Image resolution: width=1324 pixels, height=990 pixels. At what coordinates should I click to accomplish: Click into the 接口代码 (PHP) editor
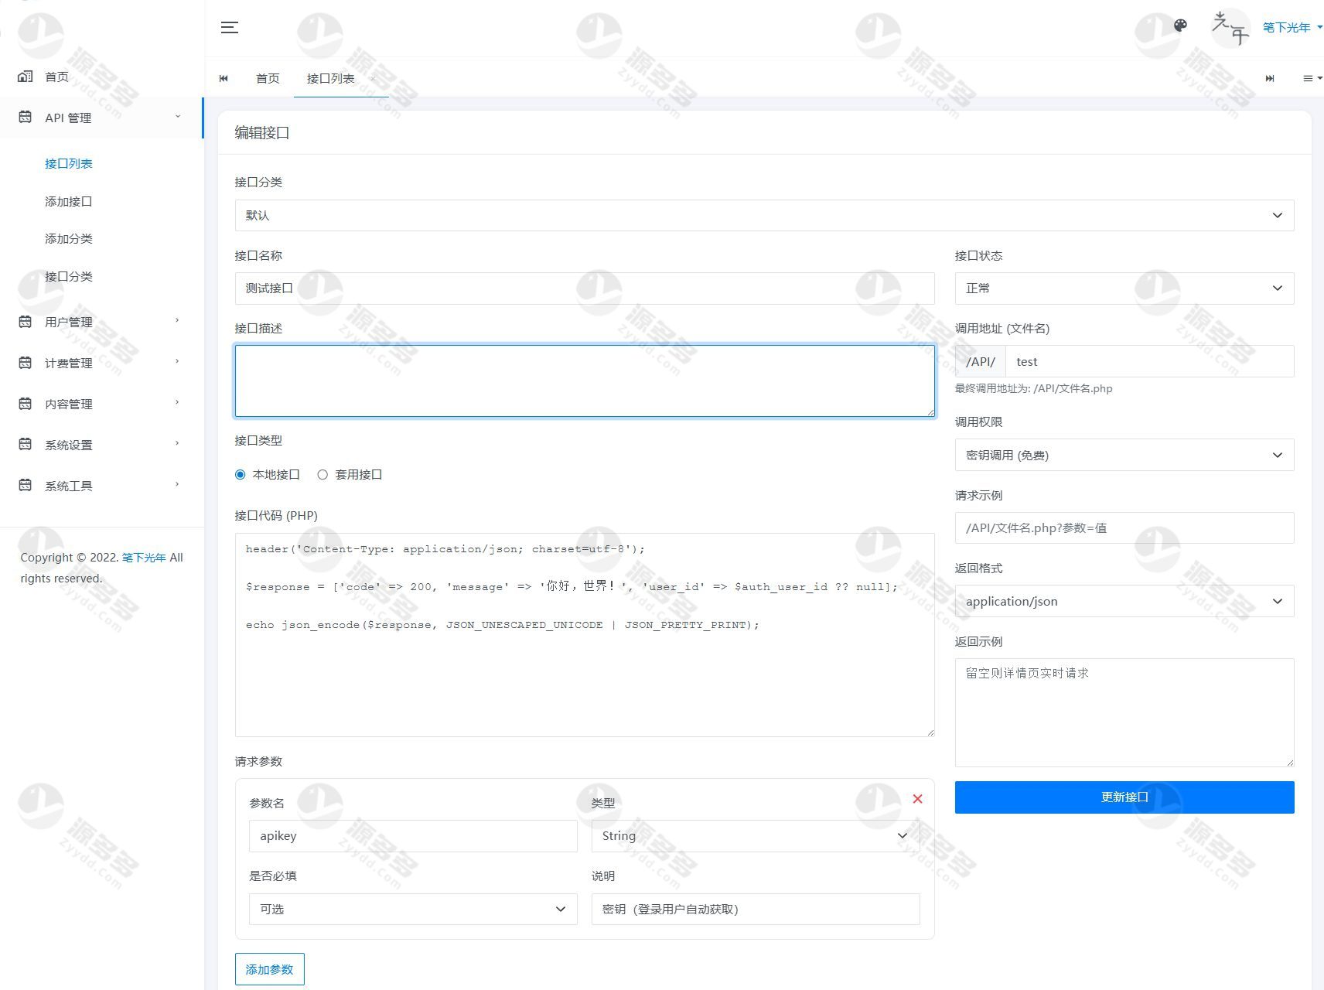[585, 635]
